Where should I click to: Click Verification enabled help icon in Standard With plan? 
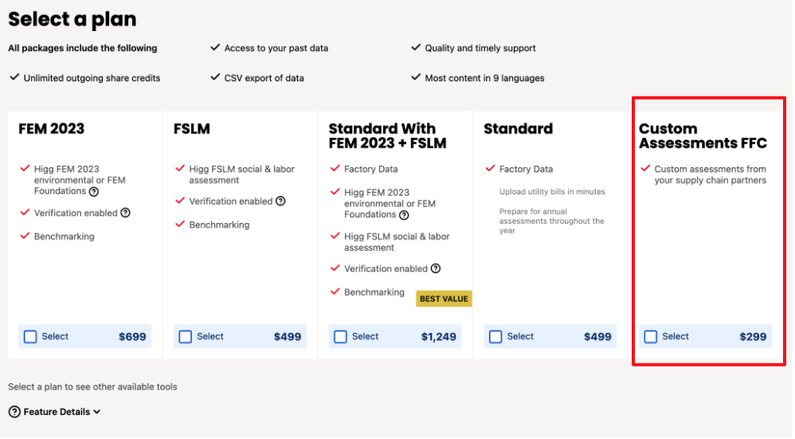coord(436,268)
